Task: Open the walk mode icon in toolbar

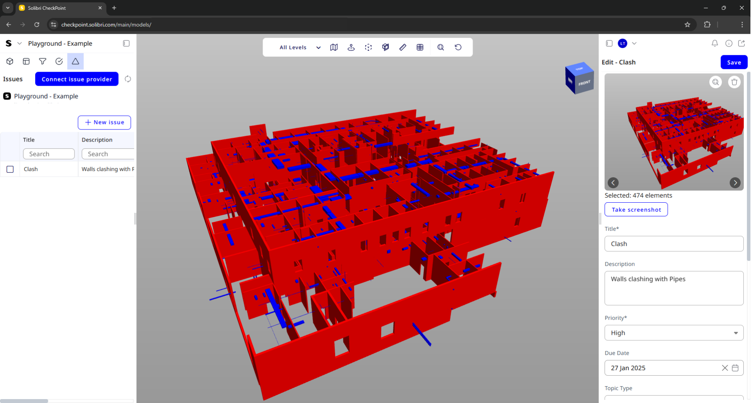Action: (x=351, y=47)
